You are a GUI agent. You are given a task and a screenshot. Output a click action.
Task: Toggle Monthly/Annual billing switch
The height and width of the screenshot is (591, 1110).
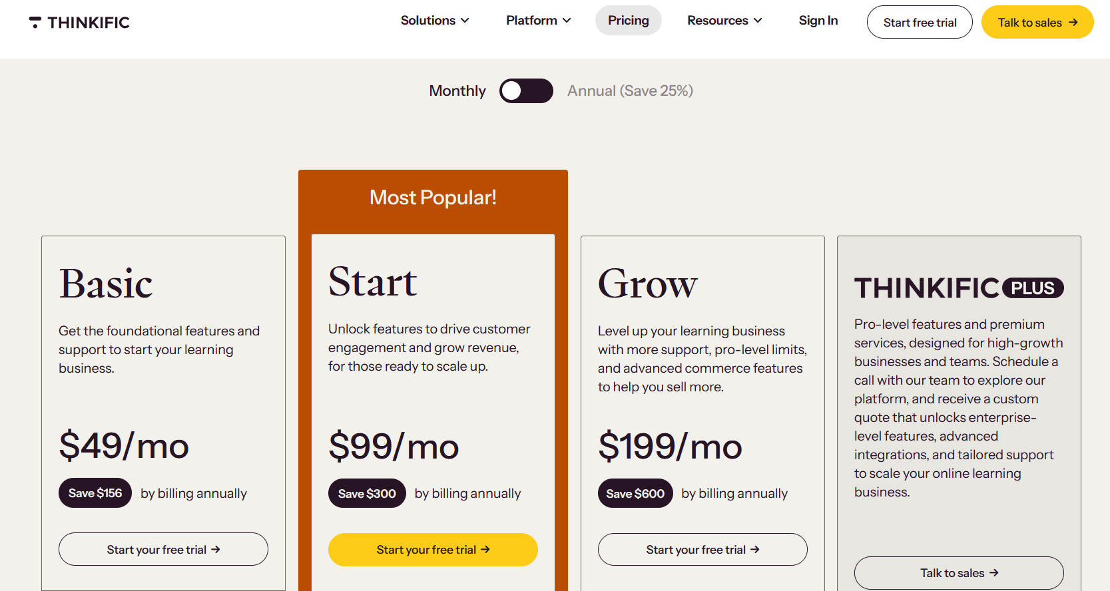pos(526,91)
